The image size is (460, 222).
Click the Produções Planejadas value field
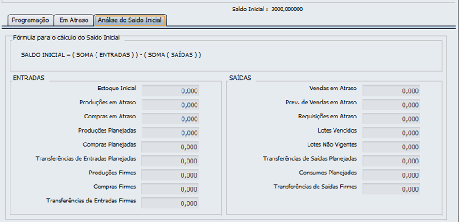170,133
